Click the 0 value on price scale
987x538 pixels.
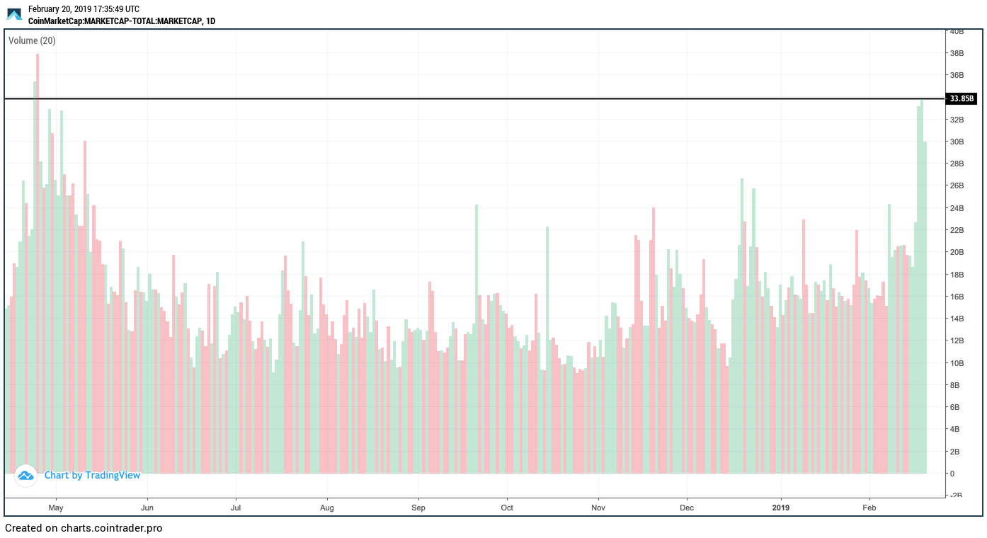[x=952, y=472]
